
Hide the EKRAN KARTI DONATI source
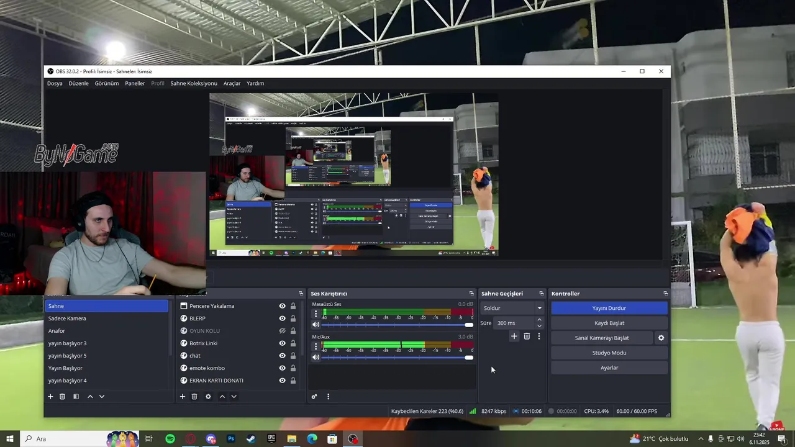click(x=282, y=381)
